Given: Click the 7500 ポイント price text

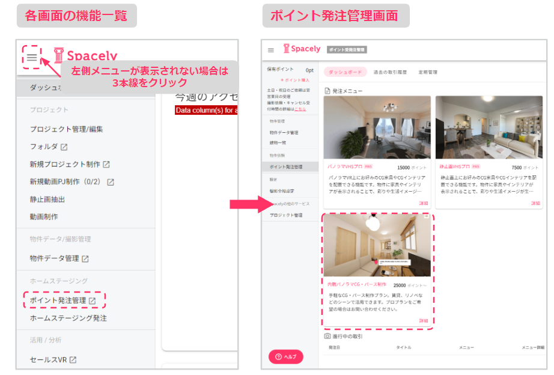Looking at the screenshot, I should (525, 168).
